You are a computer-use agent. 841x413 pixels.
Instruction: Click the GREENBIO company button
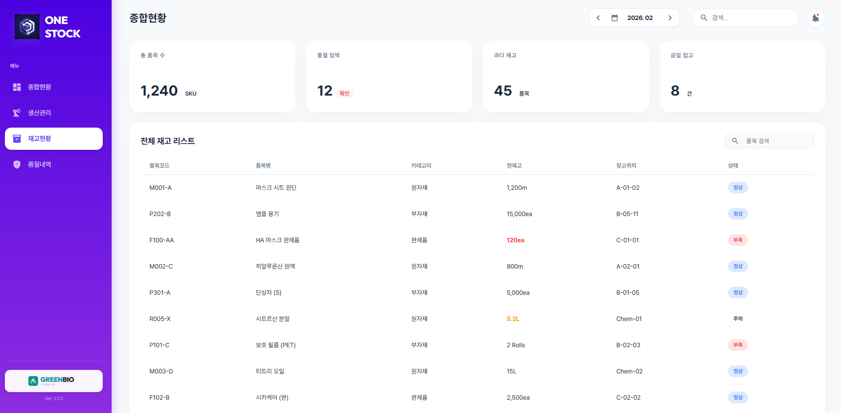54,381
